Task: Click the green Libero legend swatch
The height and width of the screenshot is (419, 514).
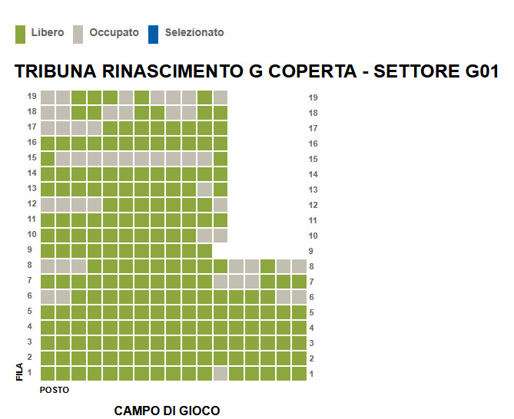Action: (22, 34)
